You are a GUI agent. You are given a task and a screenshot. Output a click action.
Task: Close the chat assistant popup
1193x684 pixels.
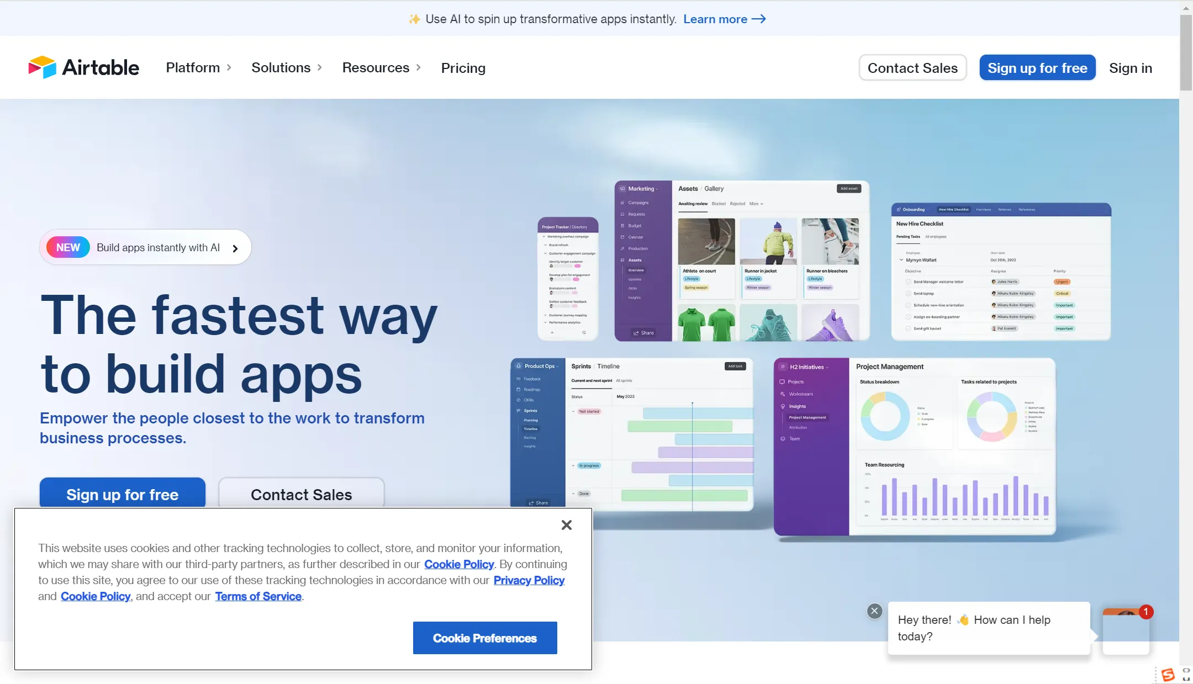click(x=874, y=610)
